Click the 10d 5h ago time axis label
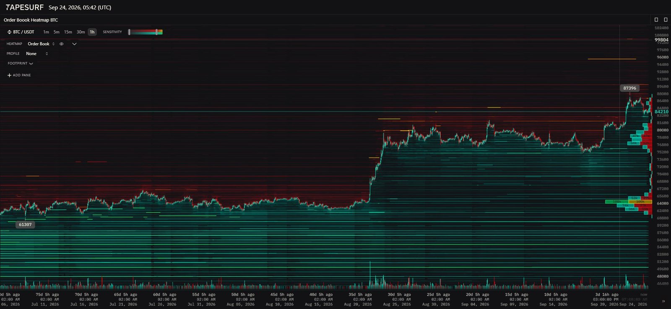The image size is (671, 309). coord(556,295)
